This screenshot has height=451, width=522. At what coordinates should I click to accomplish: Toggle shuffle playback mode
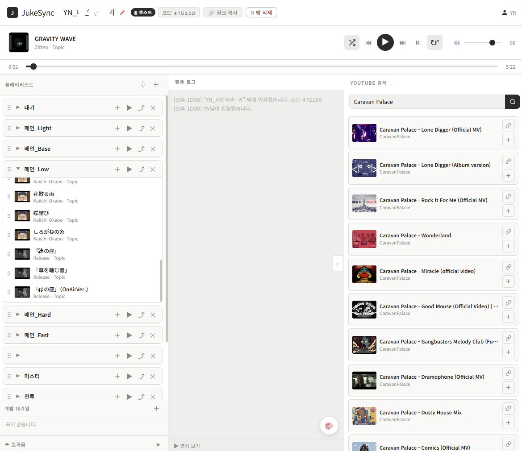(x=352, y=42)
